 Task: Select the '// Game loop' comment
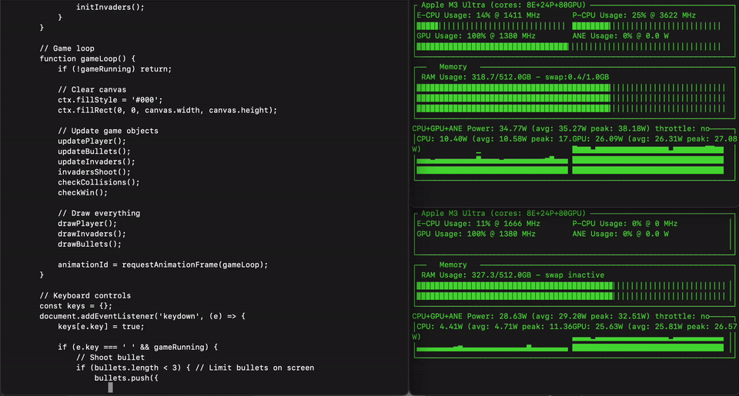[67, 48]
